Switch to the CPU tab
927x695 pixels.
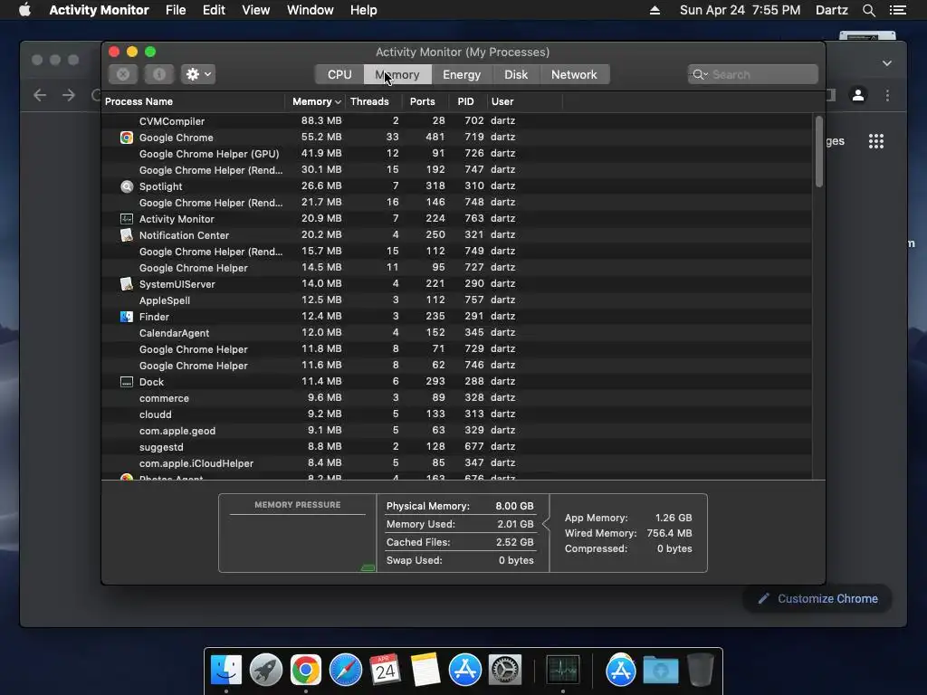pos(339,74)
